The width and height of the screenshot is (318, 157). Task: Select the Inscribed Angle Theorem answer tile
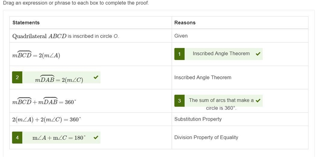pos(218,54)
